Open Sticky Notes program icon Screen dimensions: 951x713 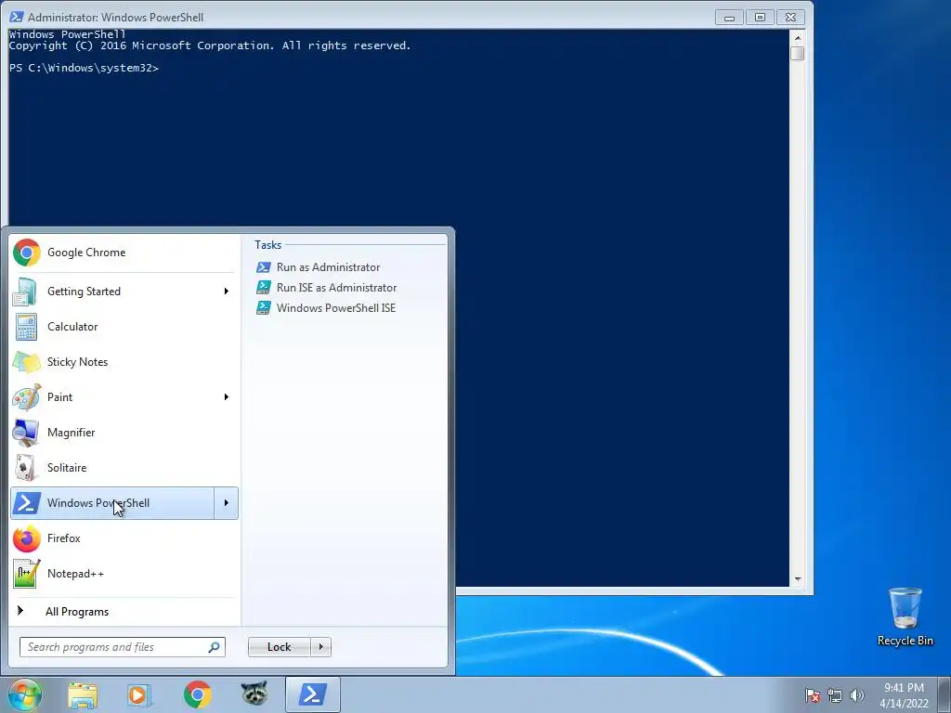click(25, 362)
